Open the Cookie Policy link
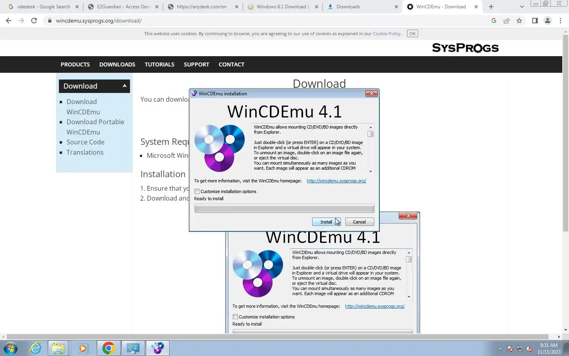Screen dimensions: 569x356 [386, 34]
